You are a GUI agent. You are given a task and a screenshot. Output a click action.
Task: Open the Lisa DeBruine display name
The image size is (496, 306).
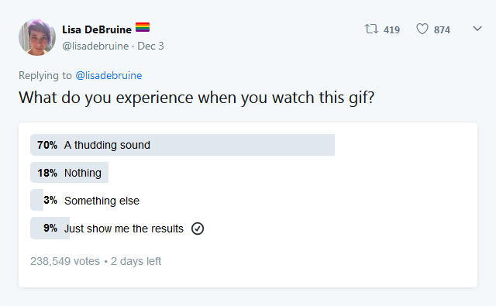pyautogui.click(x=97, y=29)
